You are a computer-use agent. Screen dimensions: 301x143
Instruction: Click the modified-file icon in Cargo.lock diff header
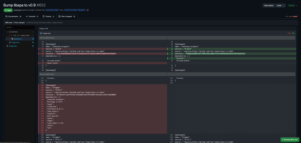(x=41, y=33)
